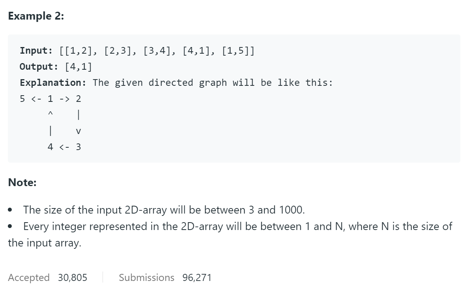Click the "->" arrow between 1 and 2

[64, 99]
